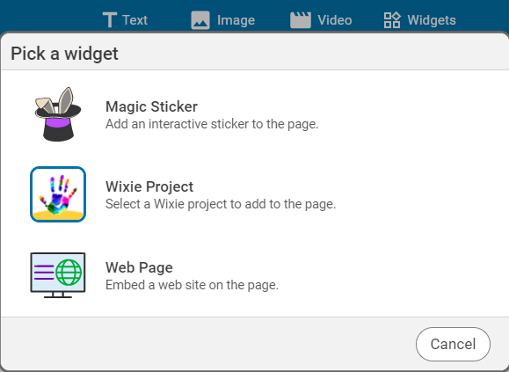Choose the Magic Sticker title

point(151,106)
